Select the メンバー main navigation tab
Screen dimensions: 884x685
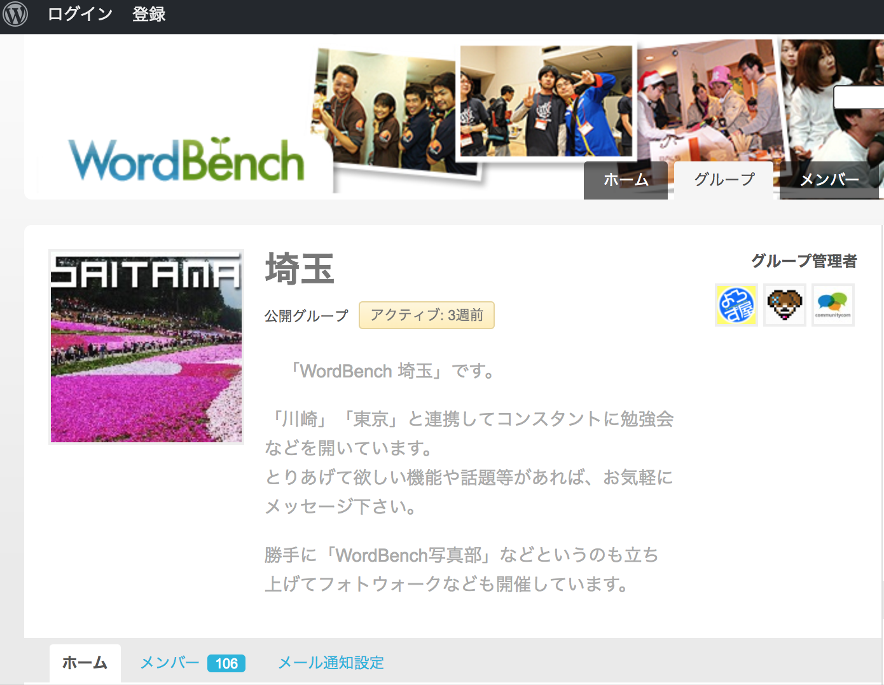tap(829, 180)
